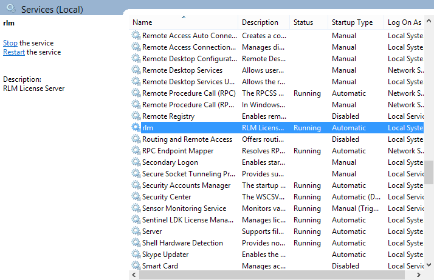The height and width of the screenshot is (280, 434).
Task: Click the Security Center gear icon
Action: pos(136,197)
